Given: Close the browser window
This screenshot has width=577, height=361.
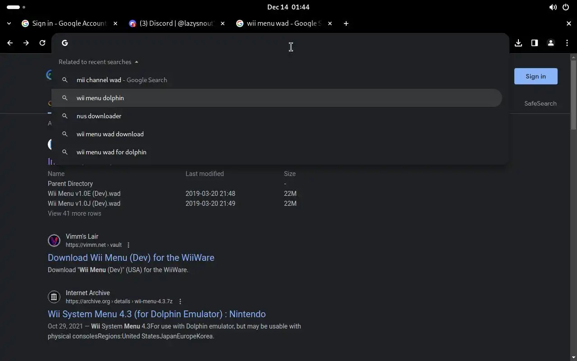Looking at the screenshot, I should coord(568,23).
